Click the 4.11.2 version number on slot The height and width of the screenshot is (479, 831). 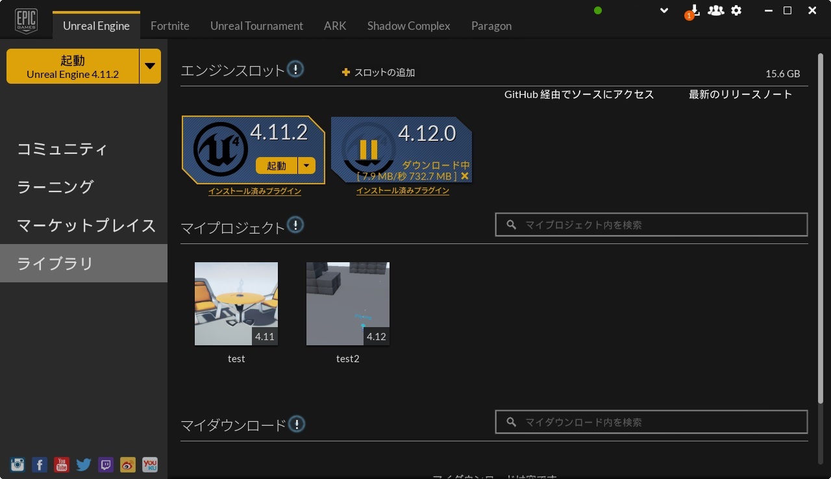point(279,132)
